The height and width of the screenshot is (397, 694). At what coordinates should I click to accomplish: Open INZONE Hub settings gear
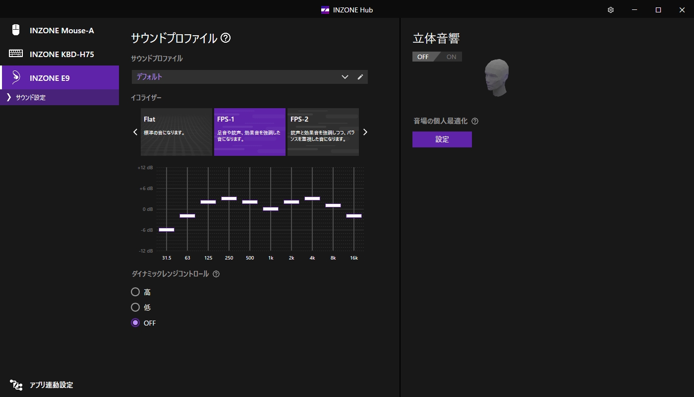pos(611,10)
